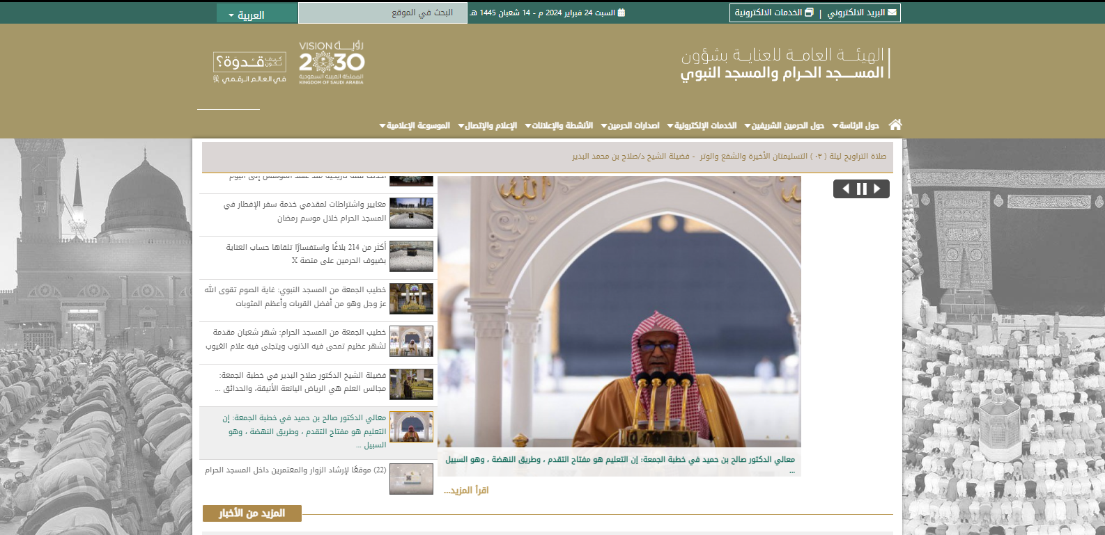Pause the news slideshow
Viewport: 1105px width, 535px height.
(862, 189)
